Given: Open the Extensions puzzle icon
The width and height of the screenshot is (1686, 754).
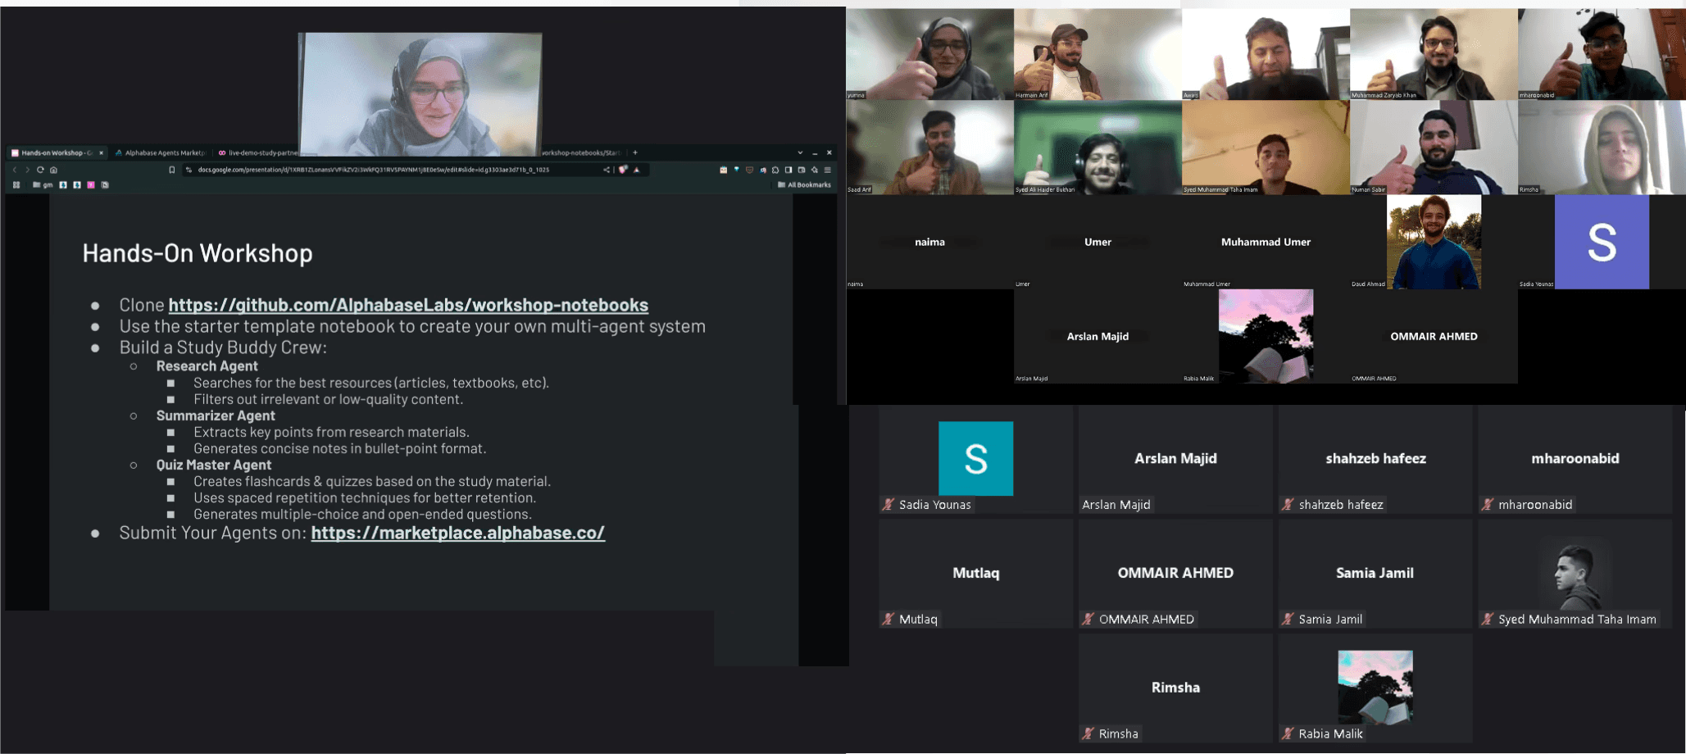Looking at the screenshot, I should pos(775,170).
